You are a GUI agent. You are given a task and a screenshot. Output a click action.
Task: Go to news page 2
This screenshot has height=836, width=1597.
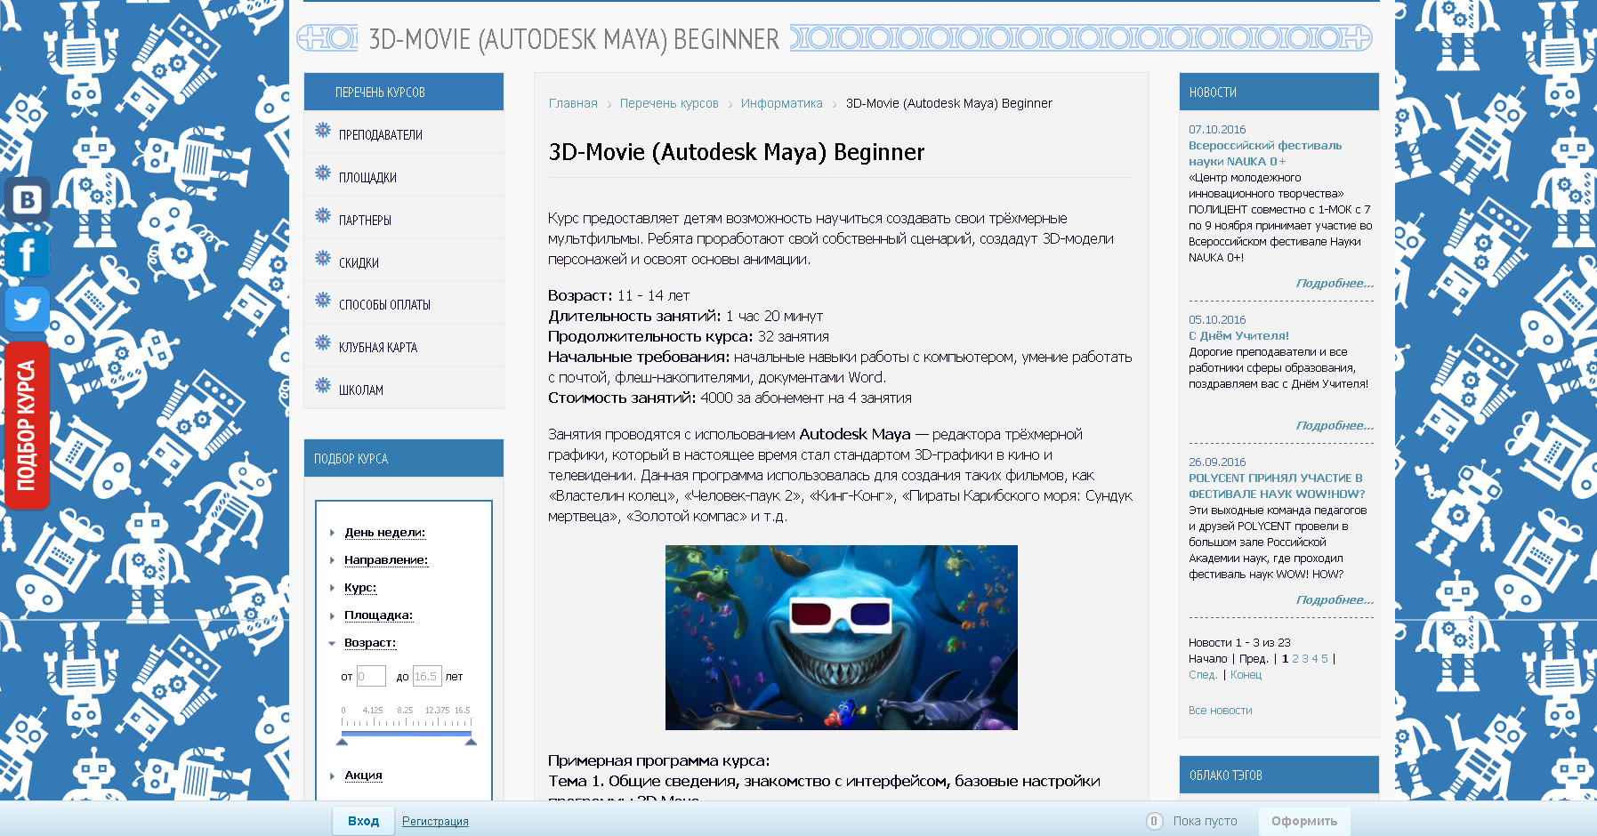(1295, 659)
